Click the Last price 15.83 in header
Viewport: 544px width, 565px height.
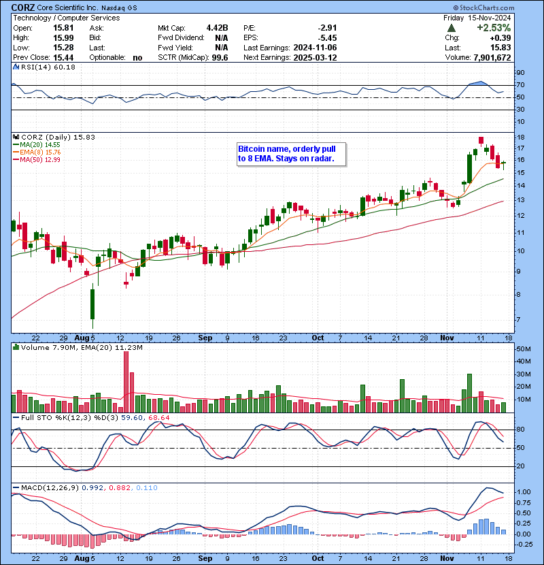click(x=500, y=48)
